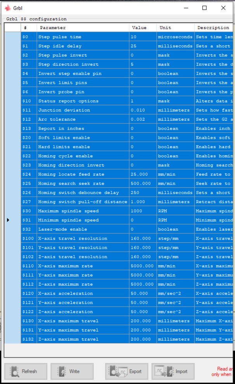Viewport: 235px width, 384px height.
Task: Click the Laser-mode enable parameter
Action: [x=83, y=229]
